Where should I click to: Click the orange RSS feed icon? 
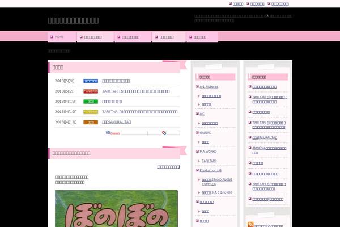[250, 224]
